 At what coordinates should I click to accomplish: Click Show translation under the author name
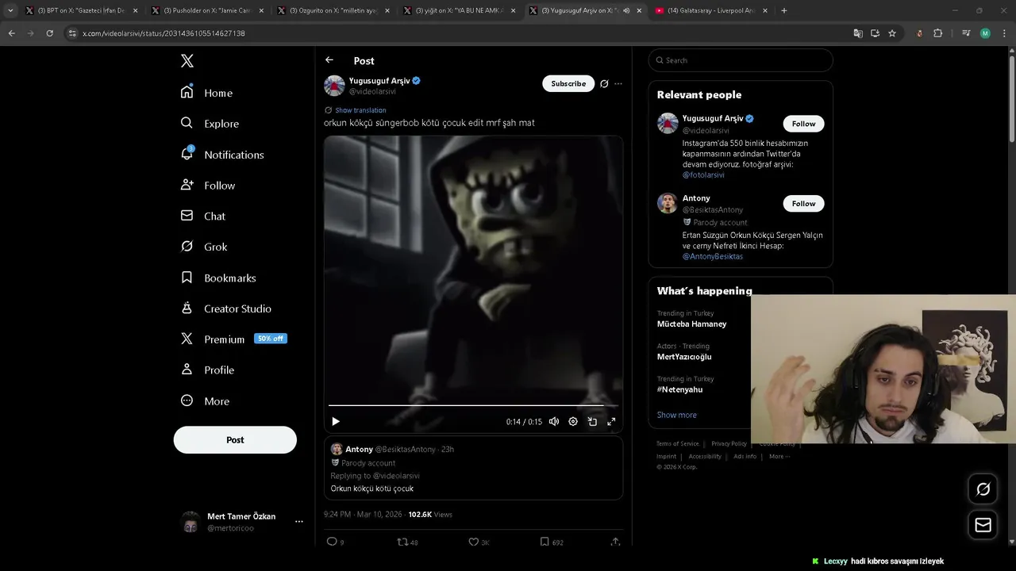point(360,110)
